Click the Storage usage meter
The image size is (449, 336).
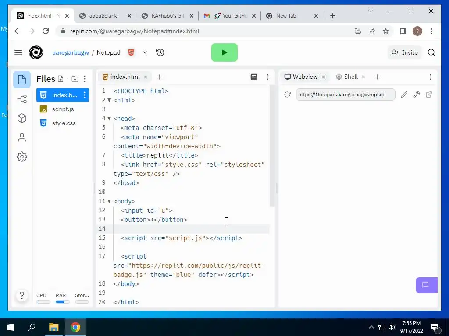(x=82, y=298)
